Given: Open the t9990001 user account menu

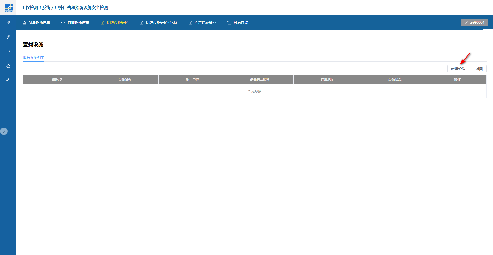Looking at the screenshot, I should coord(475,22).
